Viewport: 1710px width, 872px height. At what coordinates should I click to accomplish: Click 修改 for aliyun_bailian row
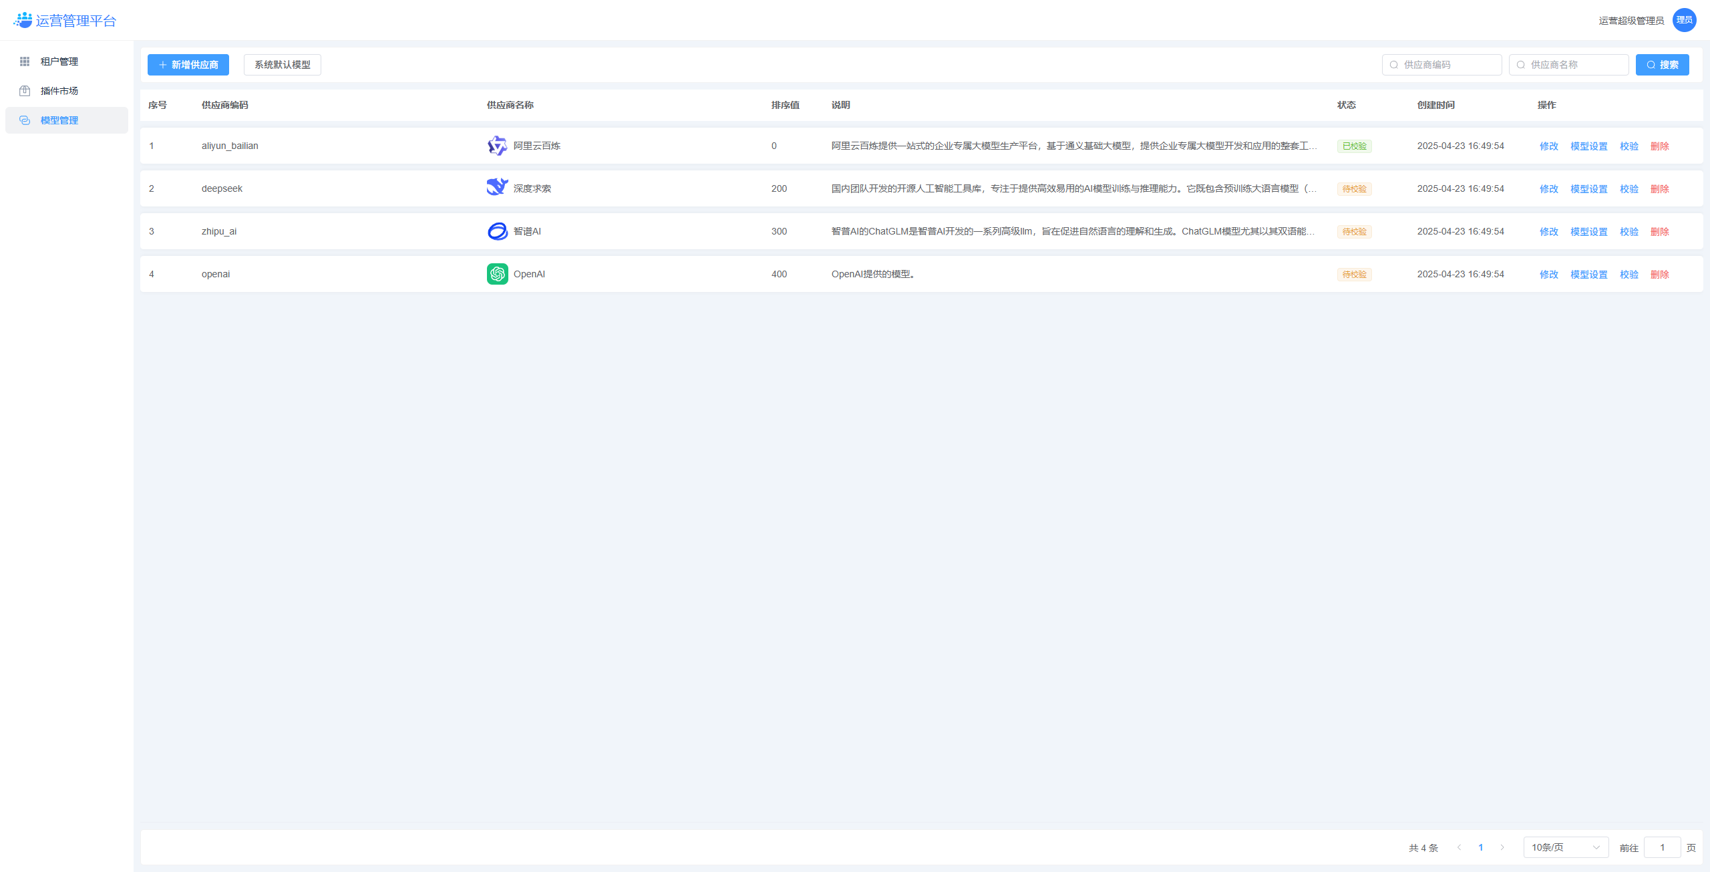click(1549, 146)
